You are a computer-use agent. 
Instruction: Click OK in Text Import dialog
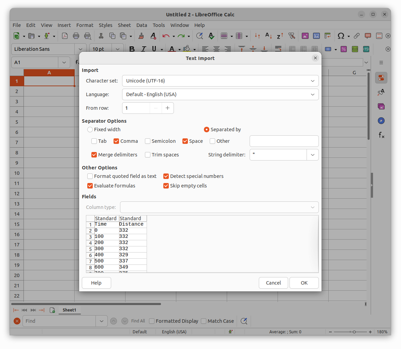304,283
